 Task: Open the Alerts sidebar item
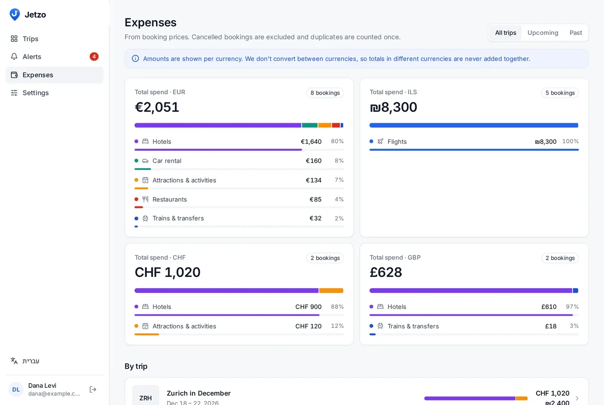[x=54, y=57]
